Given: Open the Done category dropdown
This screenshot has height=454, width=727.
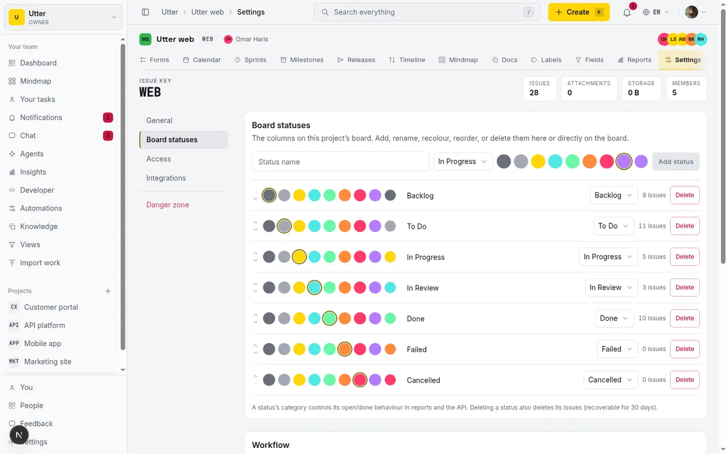Looking at the screenshot, I should (x=614, y=318).
